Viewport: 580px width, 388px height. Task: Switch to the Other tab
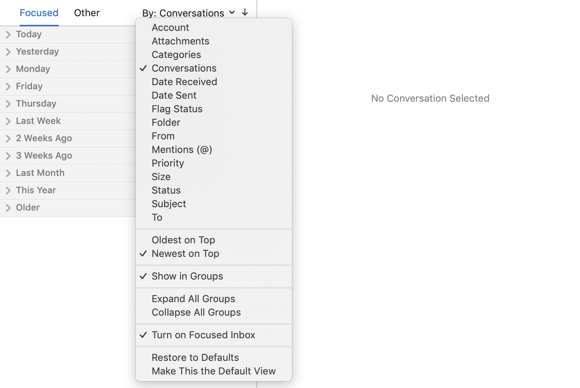[87, 13]
